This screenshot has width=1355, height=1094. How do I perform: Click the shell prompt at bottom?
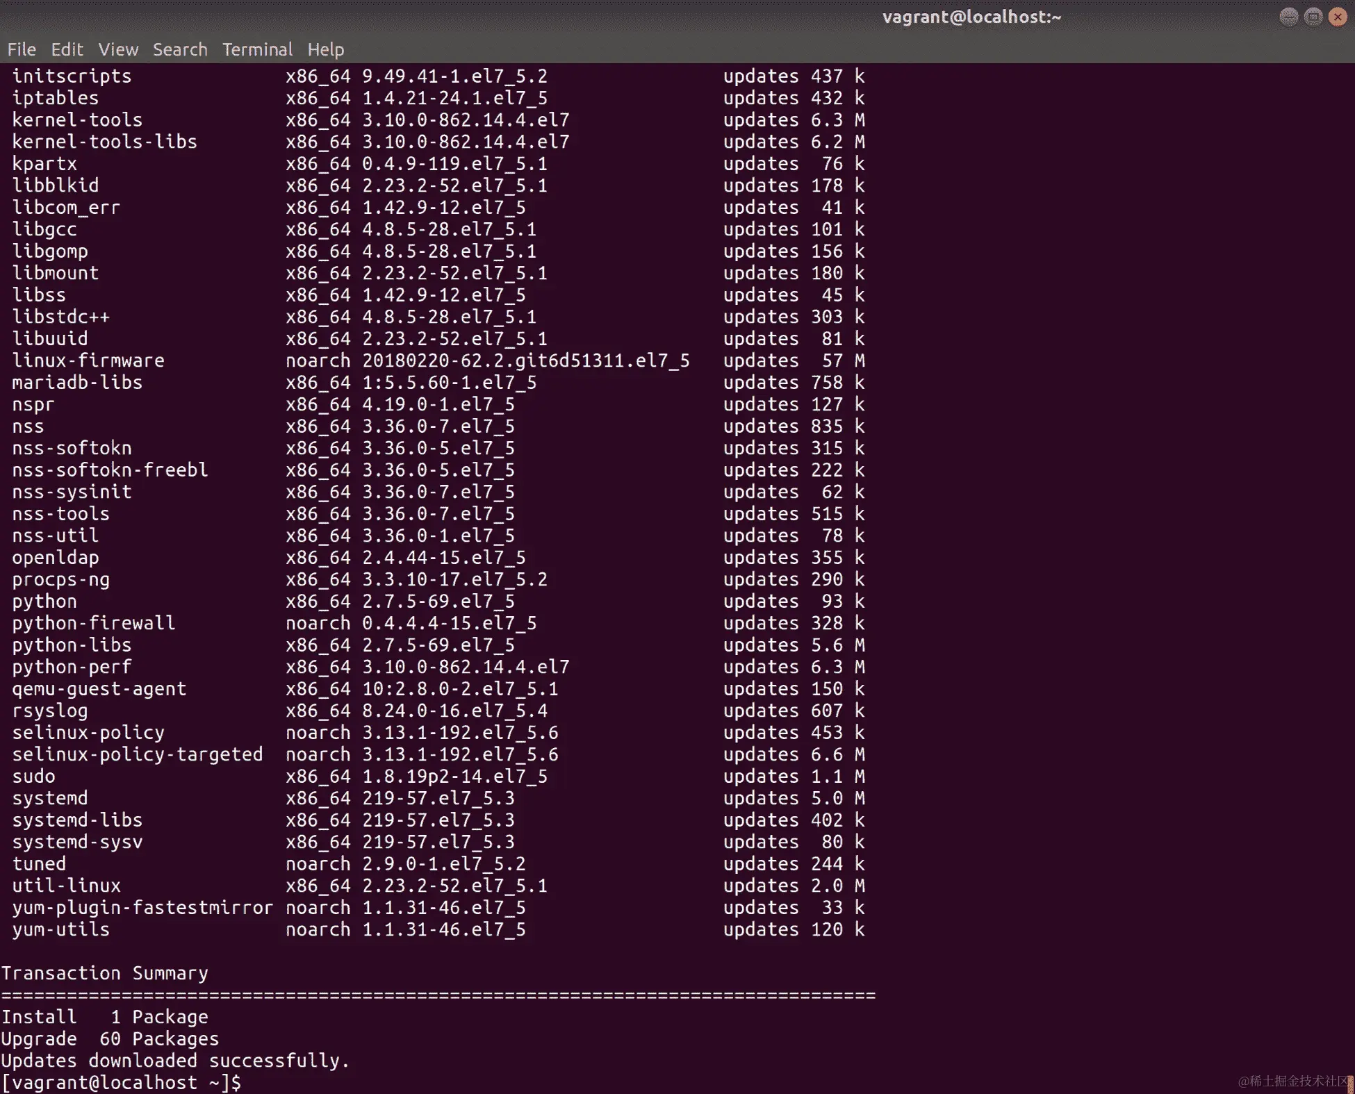coord(122,1082)
